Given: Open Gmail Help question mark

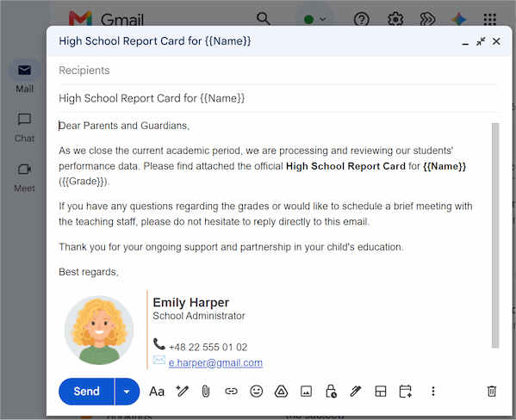Looking at the screenshot, I should pos(361,20).
